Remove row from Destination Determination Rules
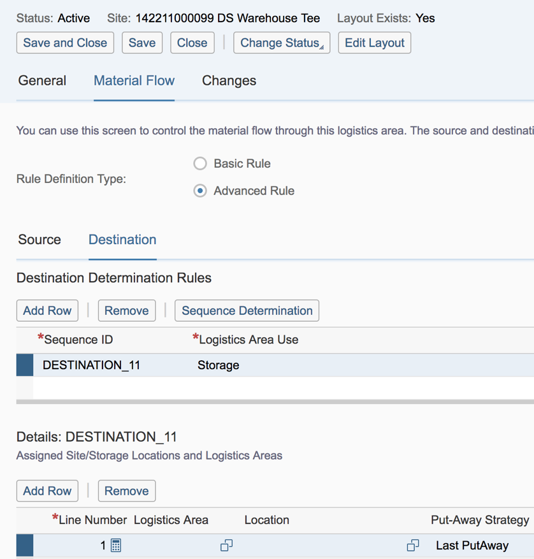The image size is (534, 559). (126, 311)
